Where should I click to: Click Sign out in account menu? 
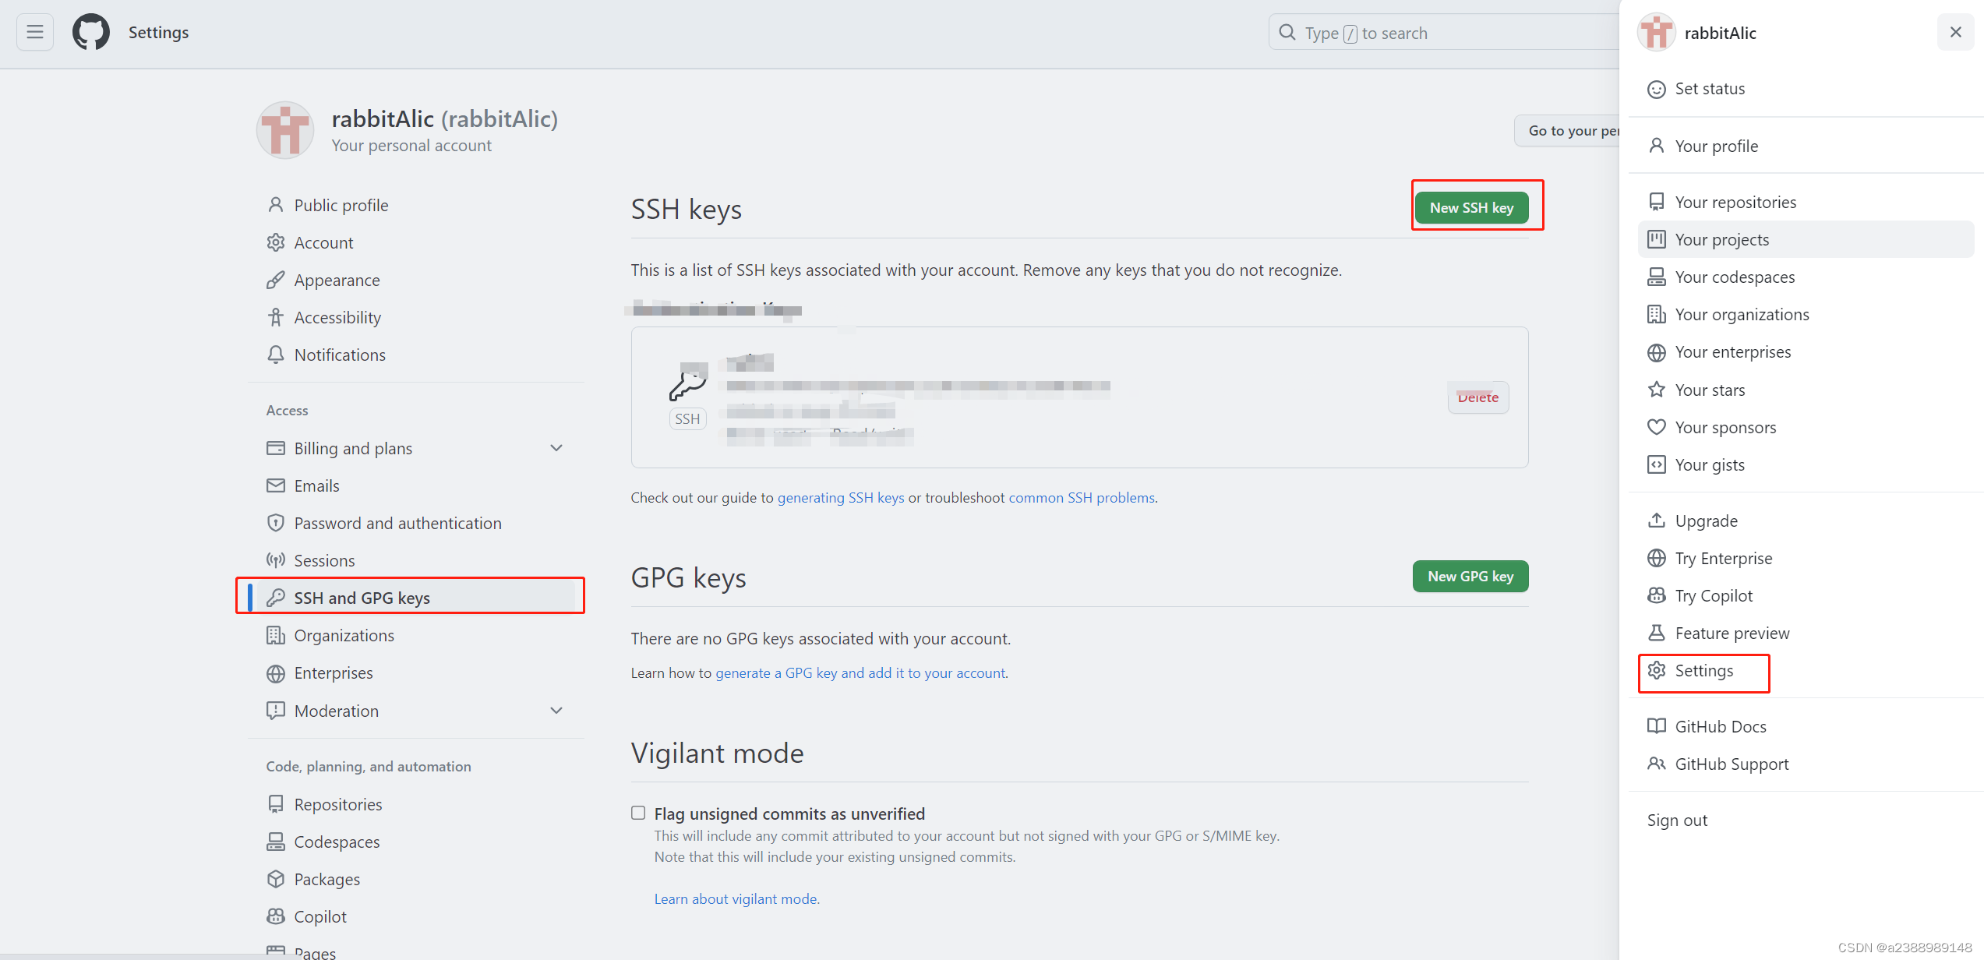[1677, 819]
